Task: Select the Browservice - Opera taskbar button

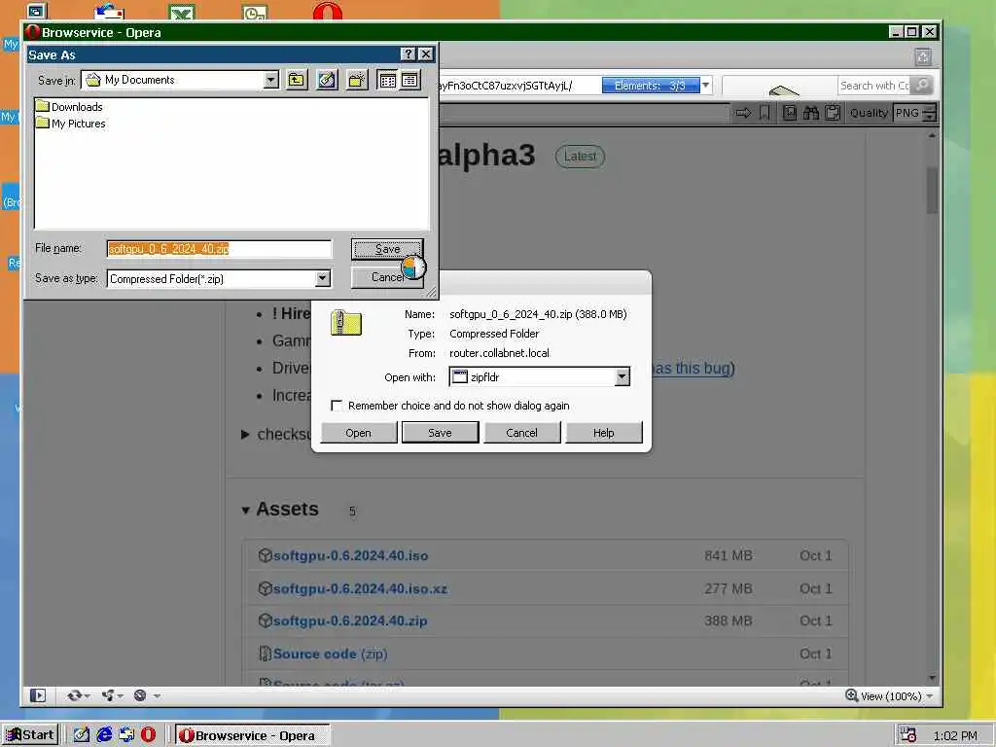Action: 252,735
